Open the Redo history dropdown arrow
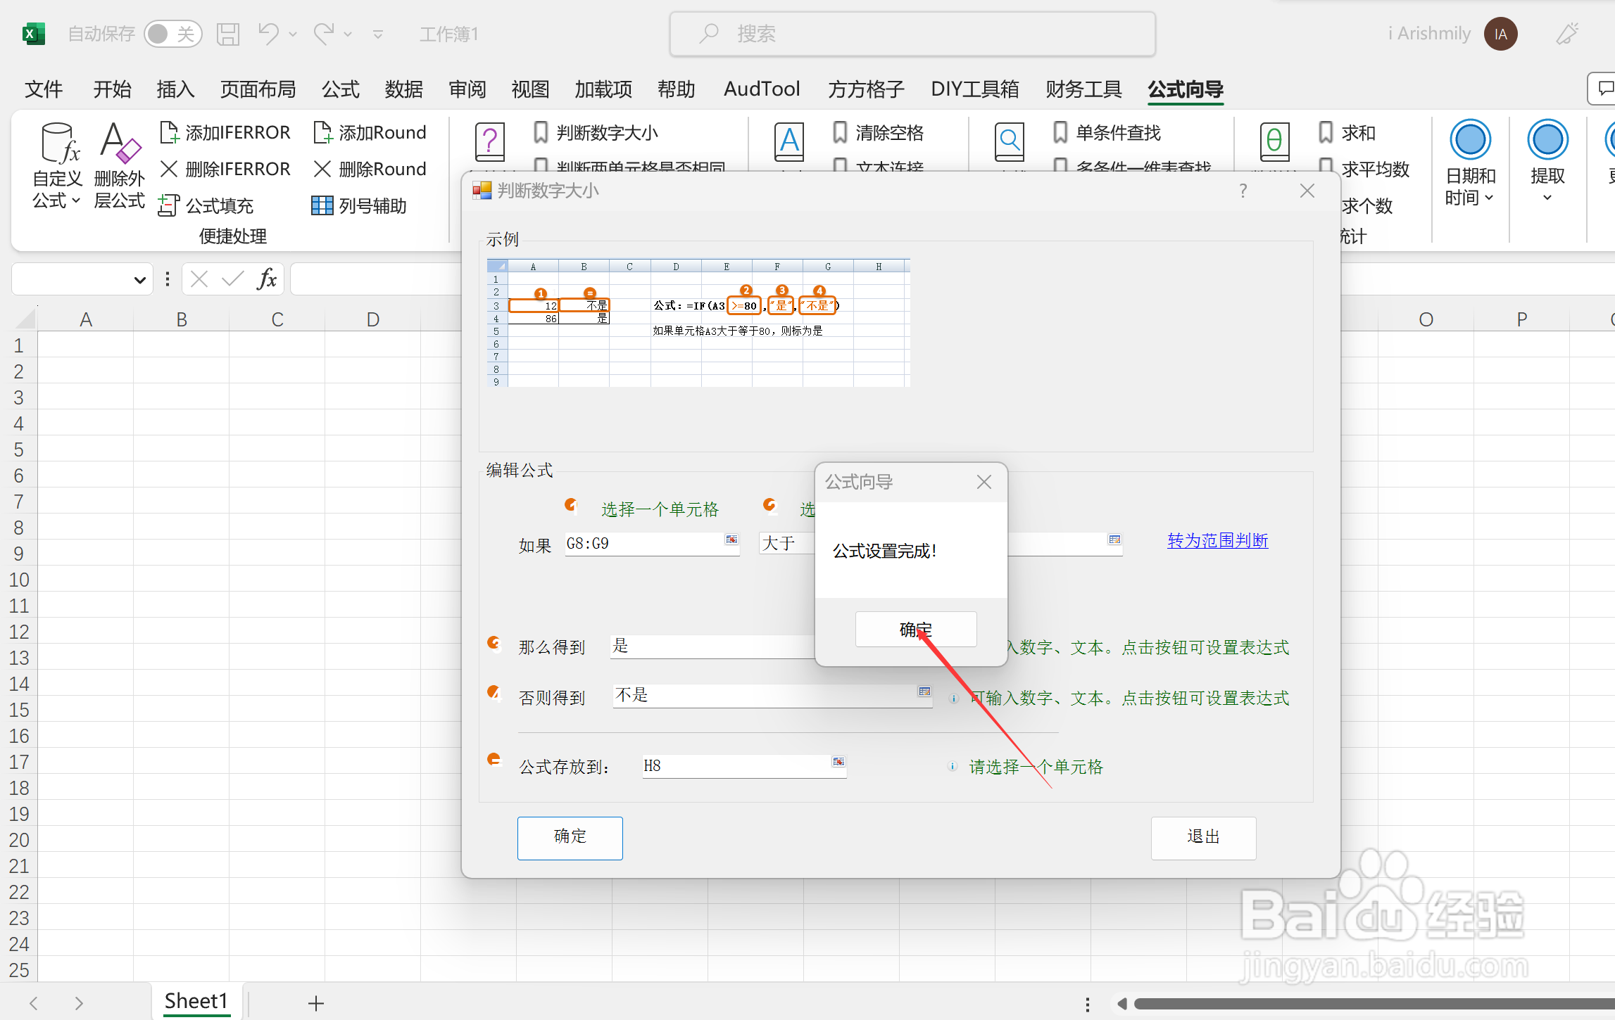 pyautogui.click(x=348, y=34)
